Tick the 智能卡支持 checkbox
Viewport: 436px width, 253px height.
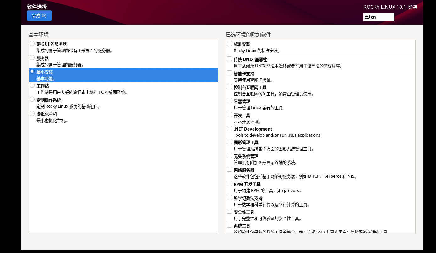coord(230,73)
